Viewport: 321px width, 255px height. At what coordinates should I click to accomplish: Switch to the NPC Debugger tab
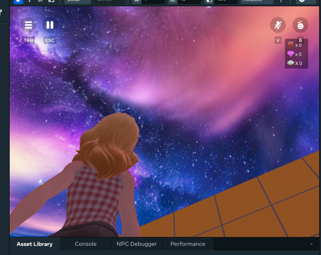coord(137,244)
